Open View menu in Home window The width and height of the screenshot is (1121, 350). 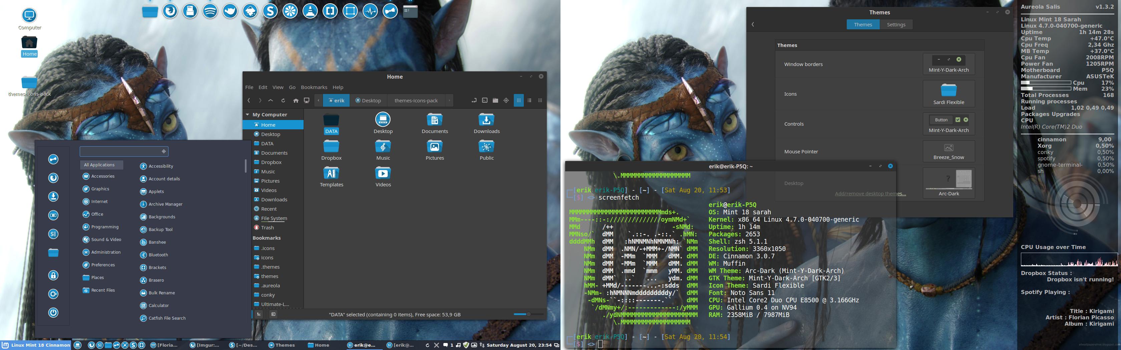coord(278,87)
